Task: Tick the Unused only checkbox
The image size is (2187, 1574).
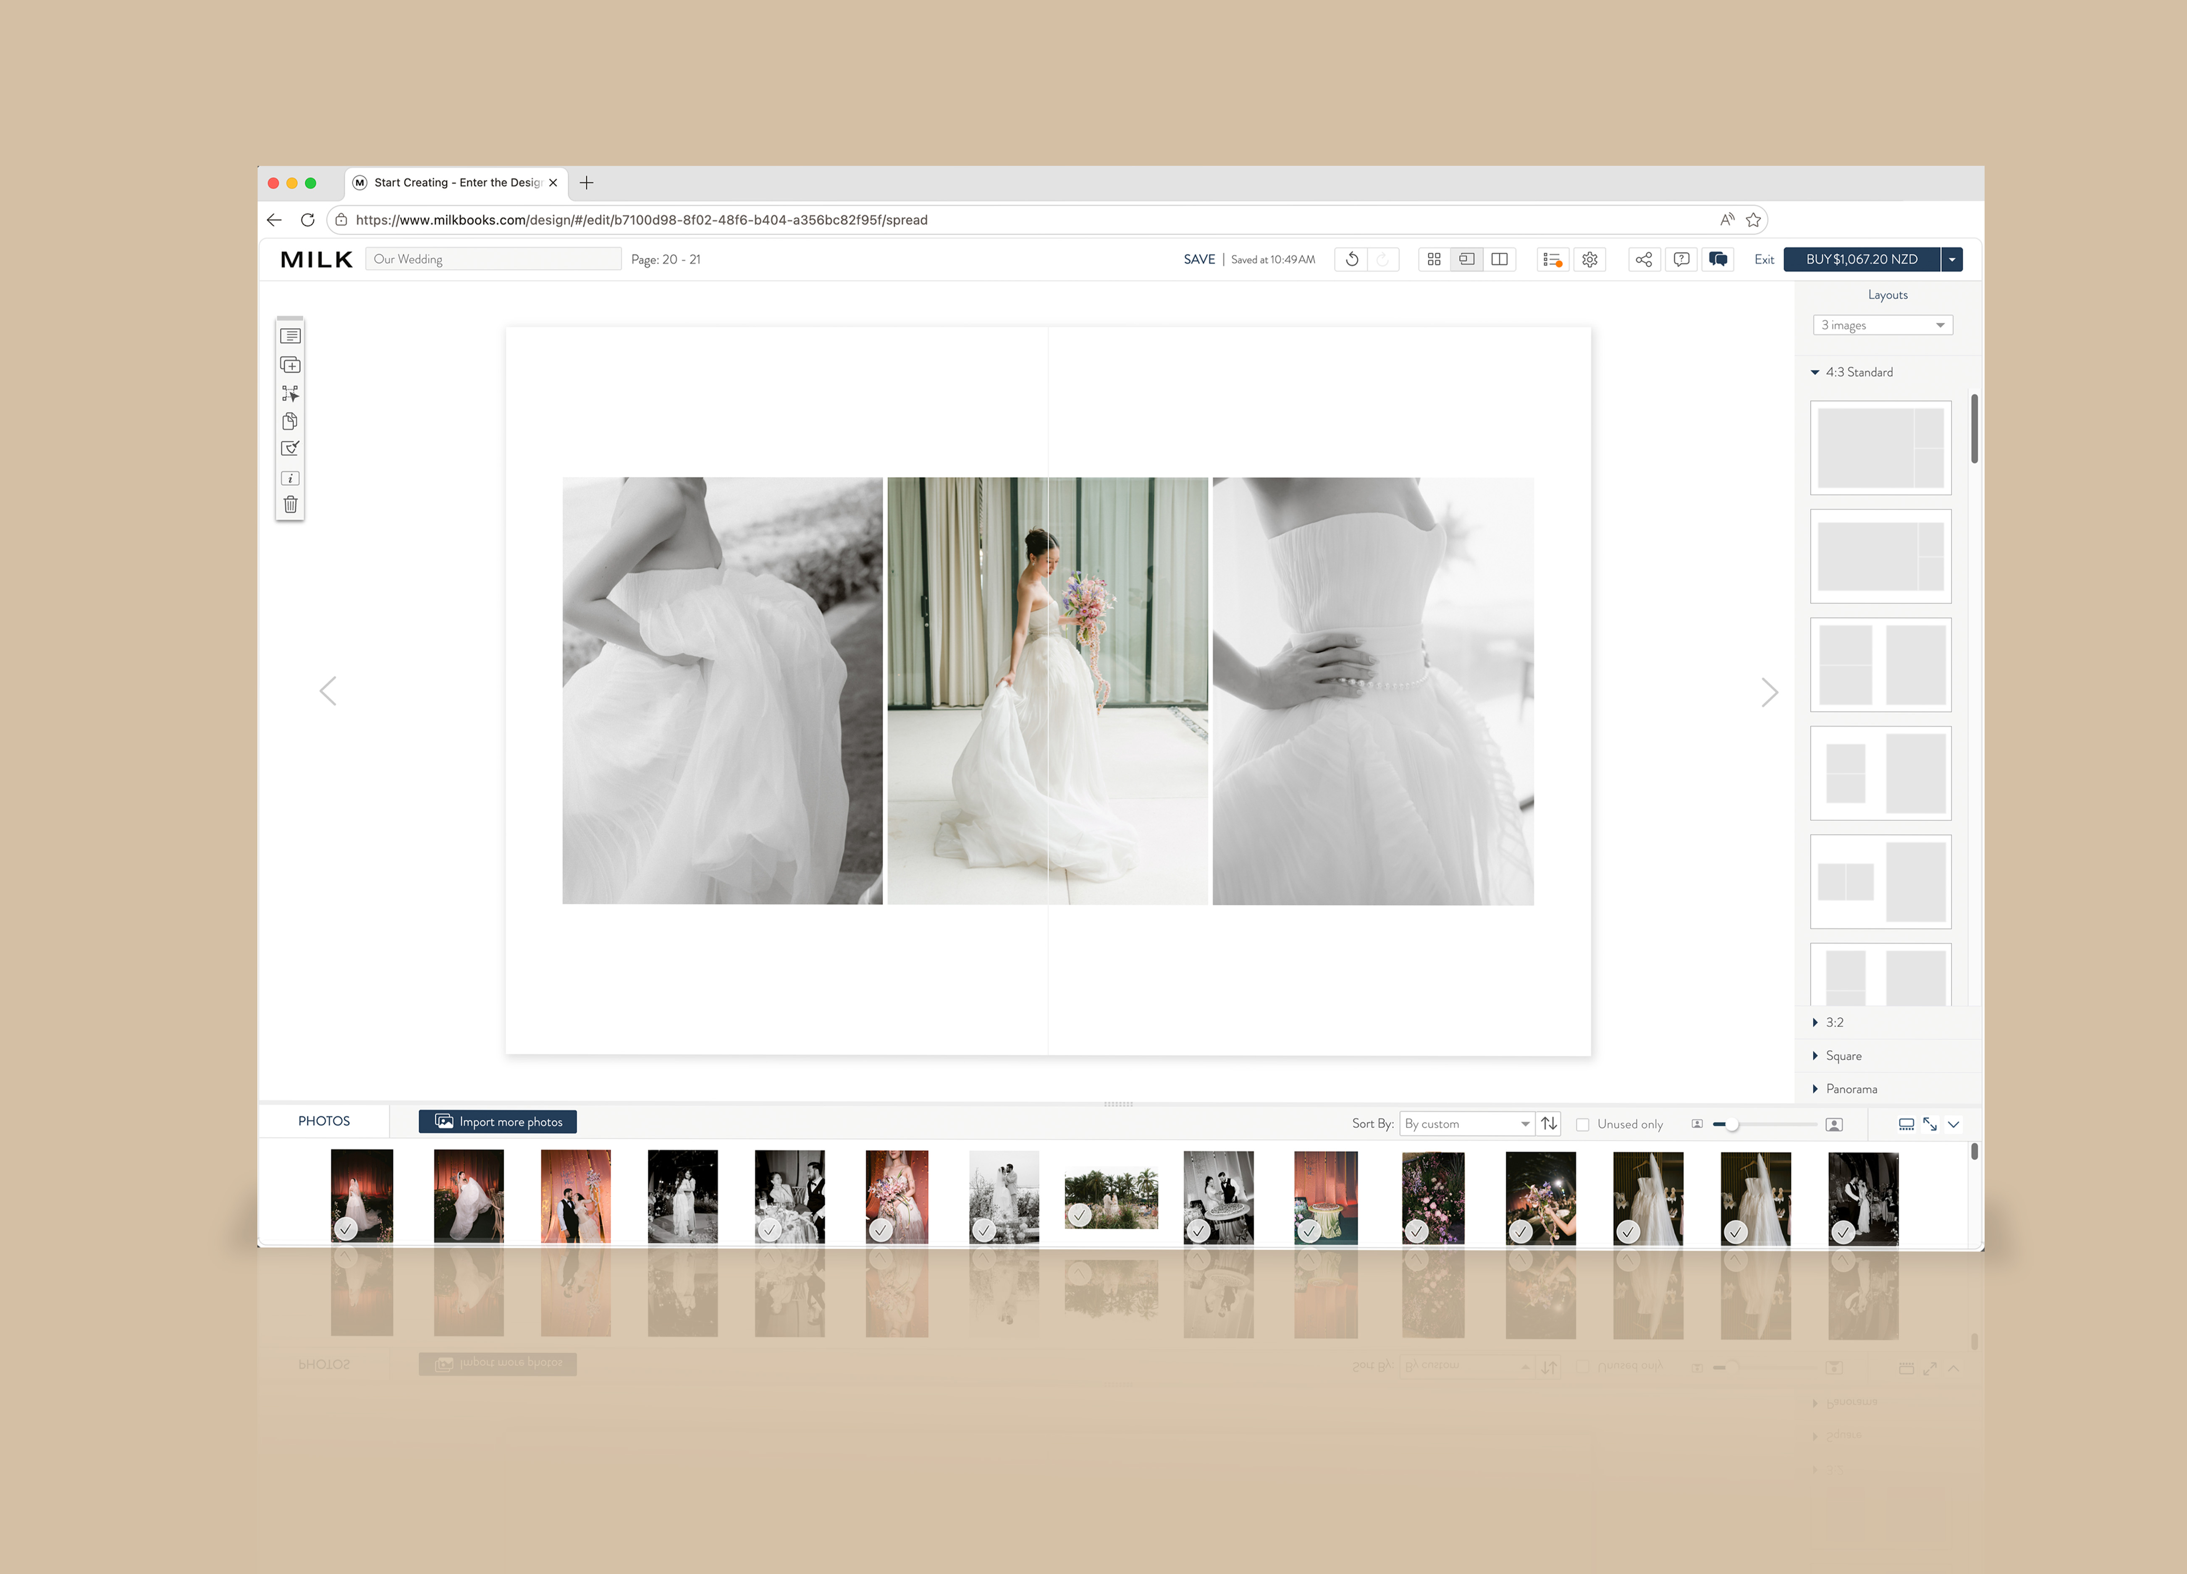Action: (x=1582, y=1125)
